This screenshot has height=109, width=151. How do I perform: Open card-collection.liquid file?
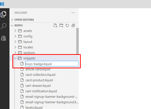40,75
